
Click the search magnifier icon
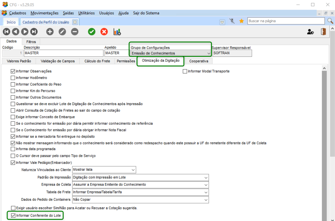pos(330,21)
